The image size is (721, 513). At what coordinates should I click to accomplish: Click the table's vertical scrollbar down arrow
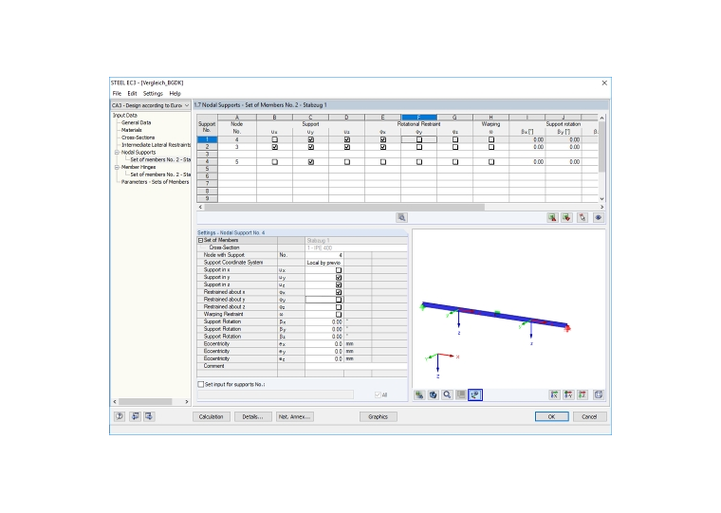pyautogui.click(x=601, y=198)
